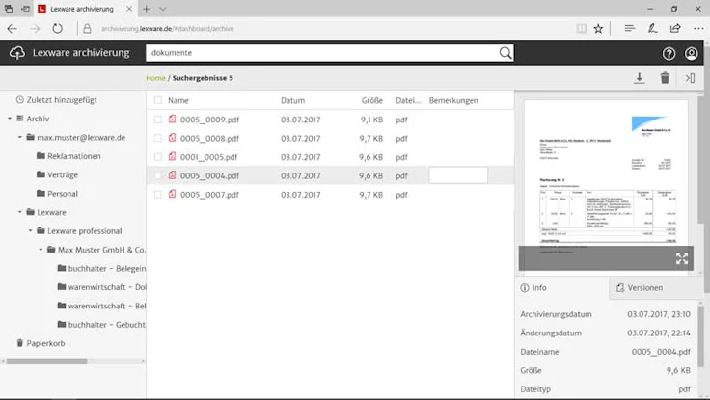Sort by the Größe column header

pos(372,100)
